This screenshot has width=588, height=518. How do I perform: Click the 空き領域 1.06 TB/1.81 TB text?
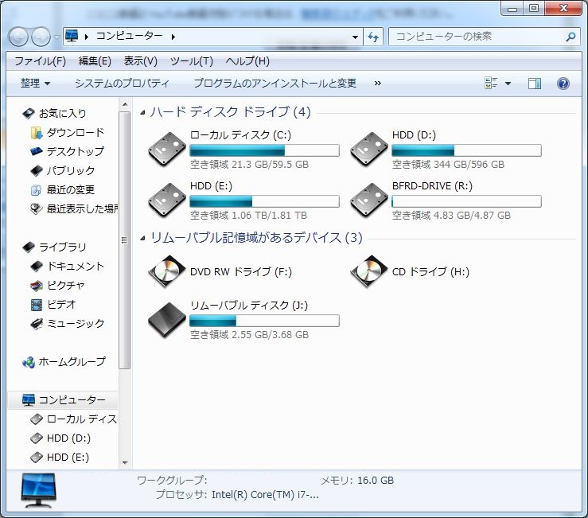tap(248, 216)
